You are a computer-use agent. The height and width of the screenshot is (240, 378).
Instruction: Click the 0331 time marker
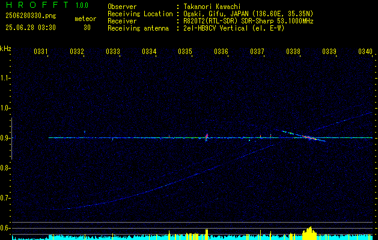(40, 52)
